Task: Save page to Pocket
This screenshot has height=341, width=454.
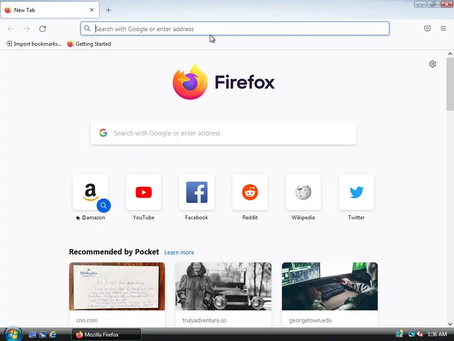Action: point(427,28)
